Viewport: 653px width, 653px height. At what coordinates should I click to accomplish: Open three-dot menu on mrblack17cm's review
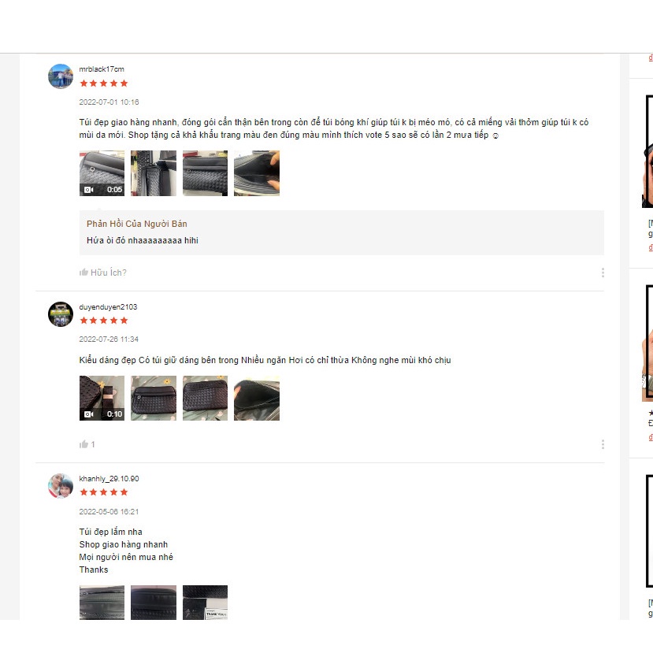(603, 273)
